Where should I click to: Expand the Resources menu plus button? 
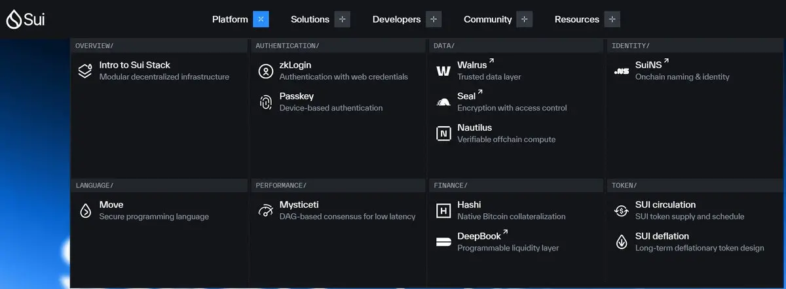click(x=612, y=19)
